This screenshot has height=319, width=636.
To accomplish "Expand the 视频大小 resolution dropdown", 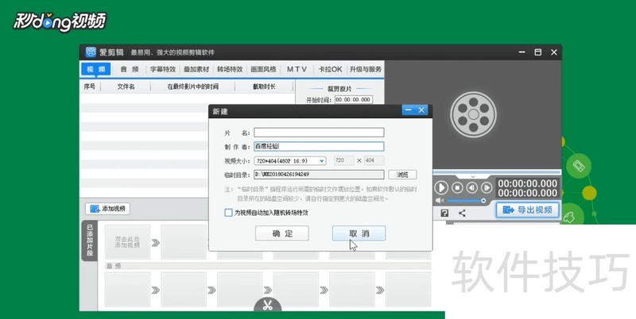I will point(321,161).
